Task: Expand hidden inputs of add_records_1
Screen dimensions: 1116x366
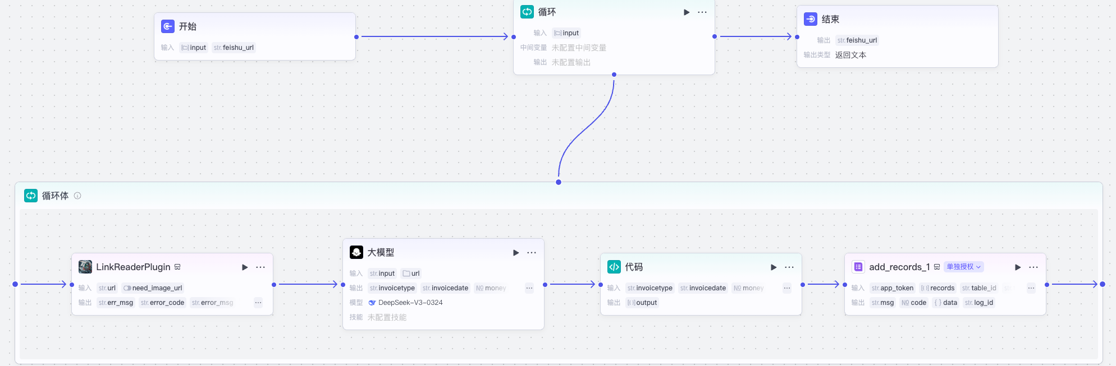Action: [x=1031, y=288]
